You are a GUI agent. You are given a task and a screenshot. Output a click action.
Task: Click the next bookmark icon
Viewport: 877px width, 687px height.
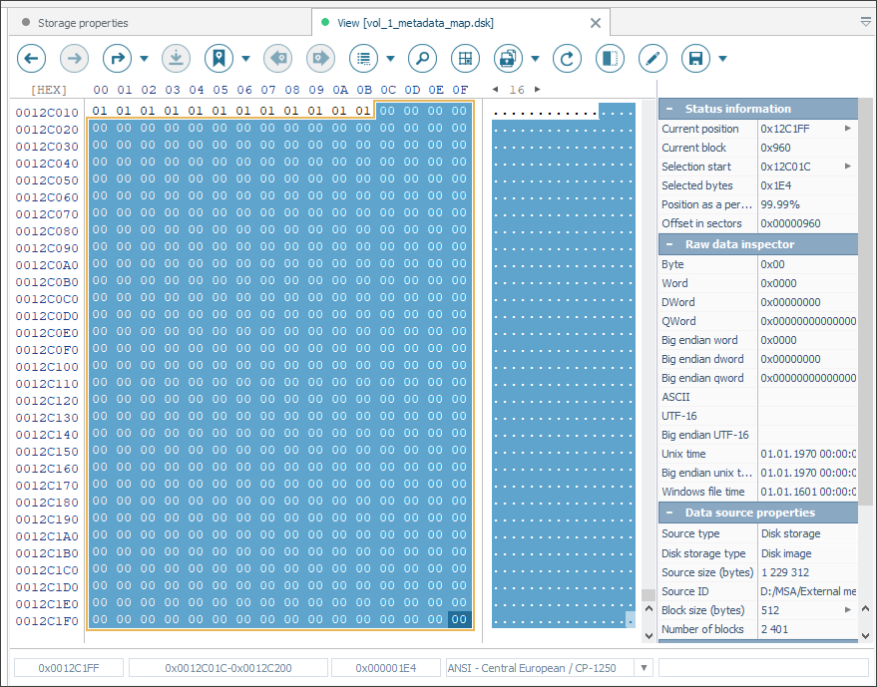[x=320, y=58]
